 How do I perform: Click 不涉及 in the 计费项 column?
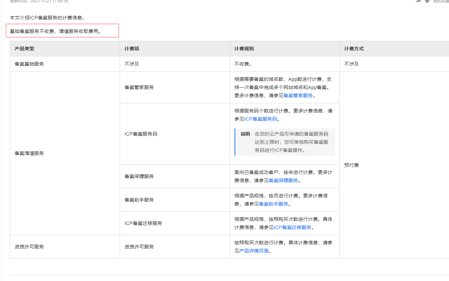point(175,64)
